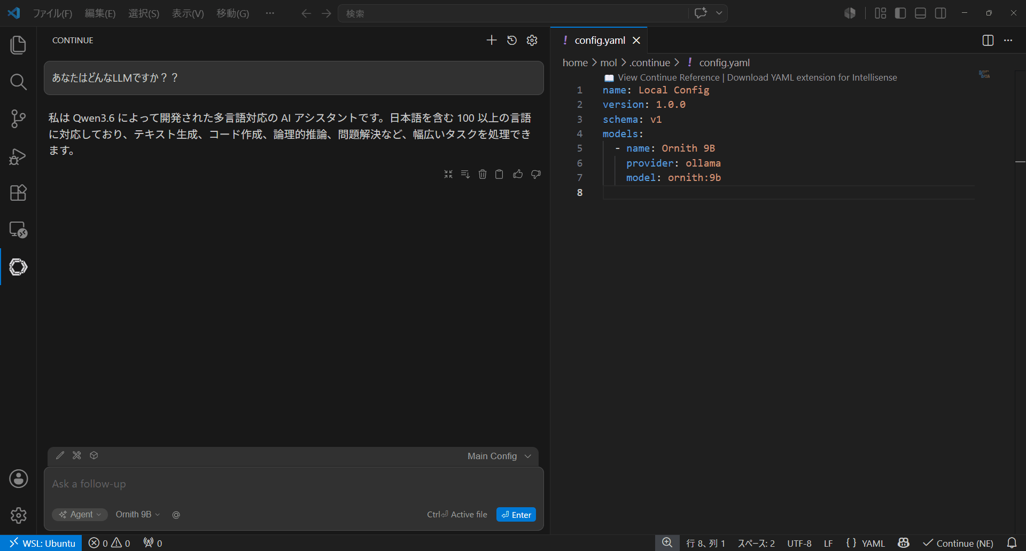Open the 移動(G) menu
The image size is (1026, 551).
point(232,13)
